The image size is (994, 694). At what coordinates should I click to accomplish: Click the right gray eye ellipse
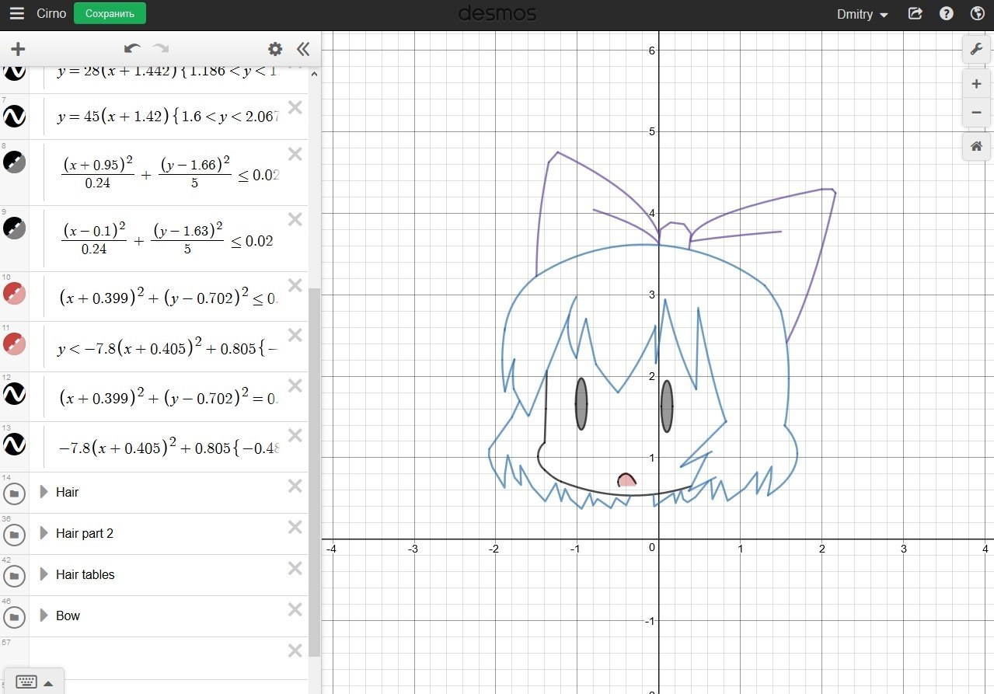click(x=666, y=406)
